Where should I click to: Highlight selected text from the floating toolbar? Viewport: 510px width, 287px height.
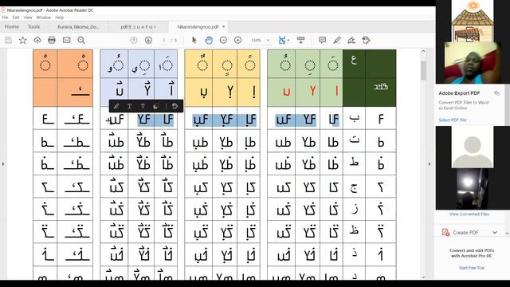(x=116, y=106)
